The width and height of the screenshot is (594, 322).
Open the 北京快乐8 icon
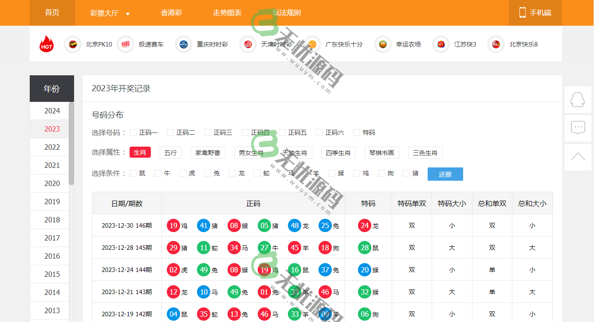click(x=496, y=44)
